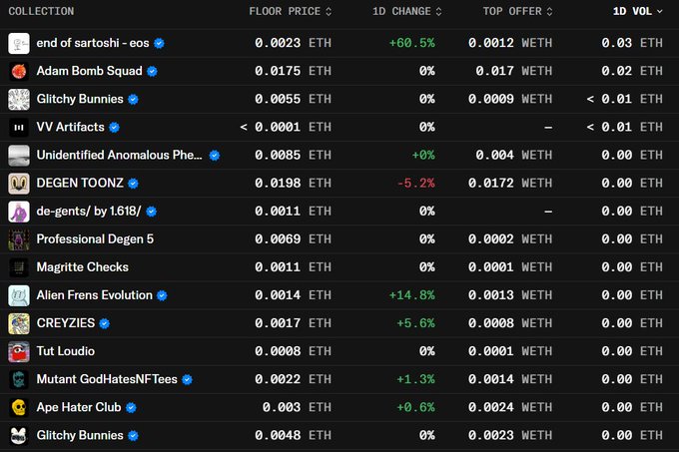This screenshot has width=679, height=452.
Task: Click the Professional Degen 5 thumbnail
Action: pos(19,239)
